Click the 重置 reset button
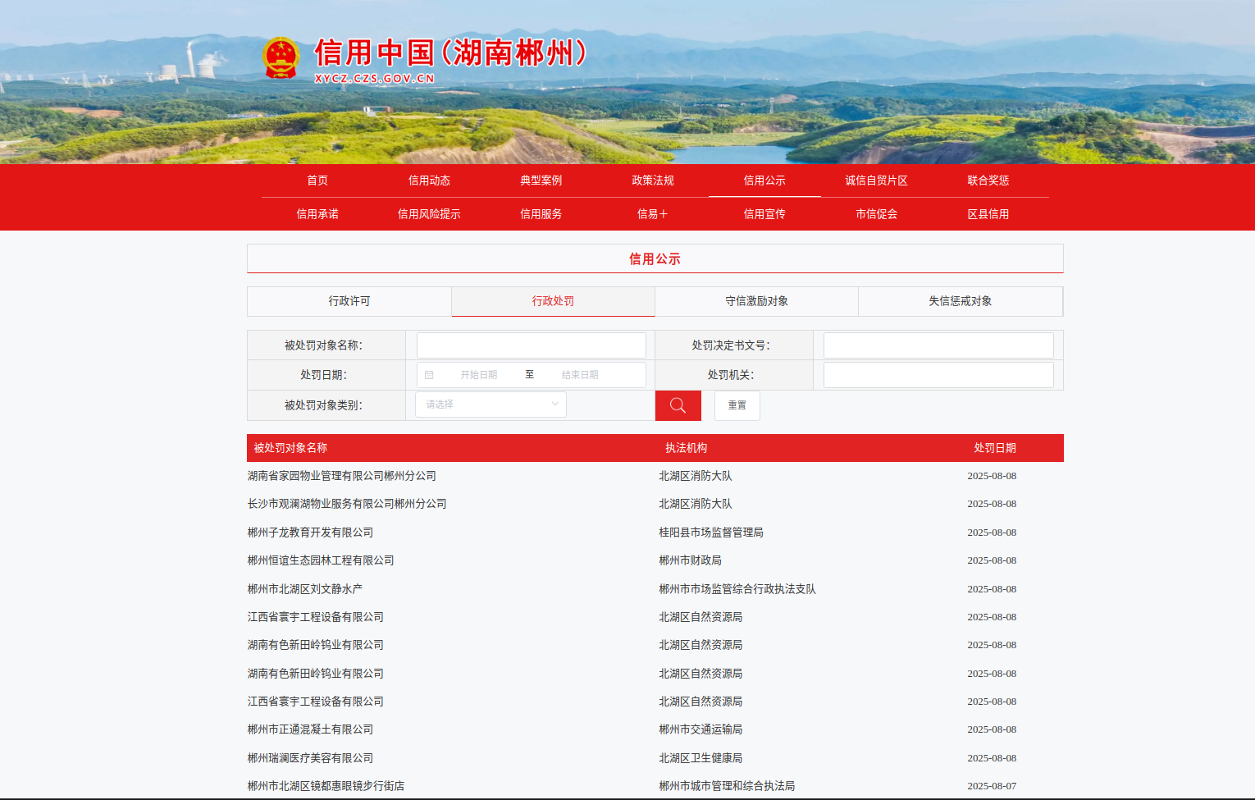The width and height of the screenshot is (1255, 800). tap(737, 405)
